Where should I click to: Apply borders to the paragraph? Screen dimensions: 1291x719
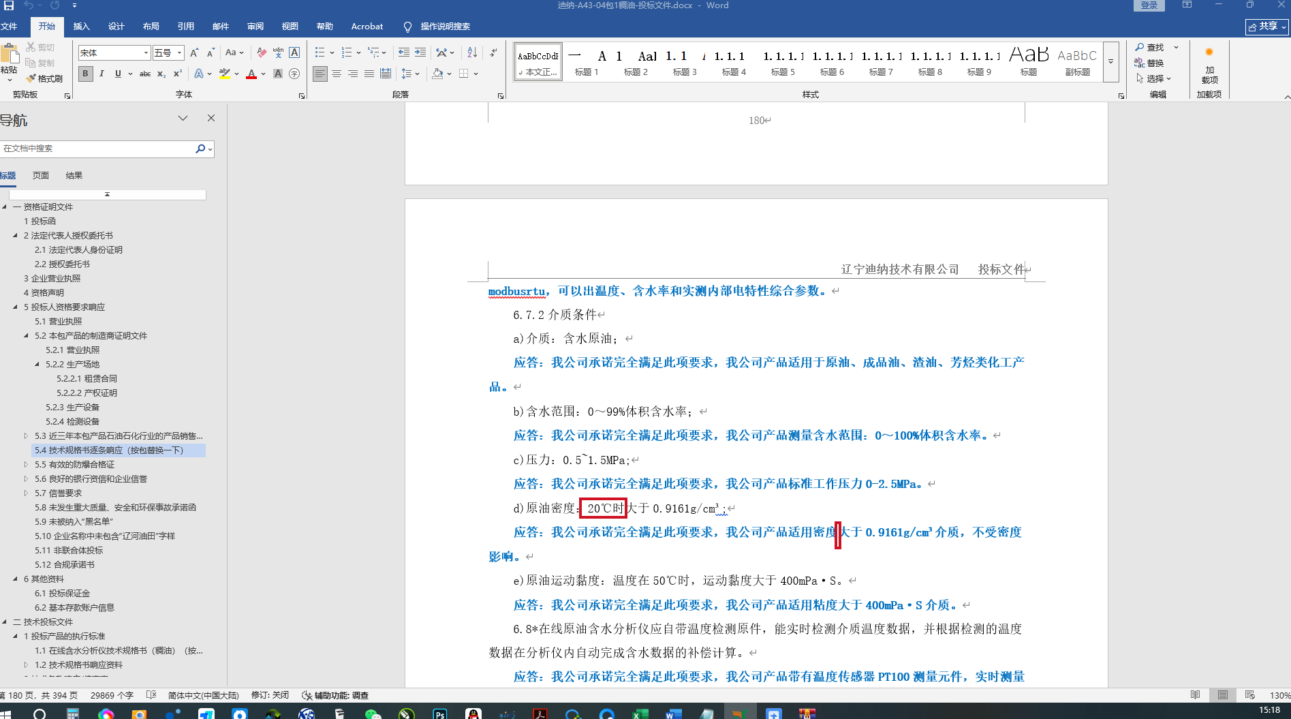pos(464,74)
